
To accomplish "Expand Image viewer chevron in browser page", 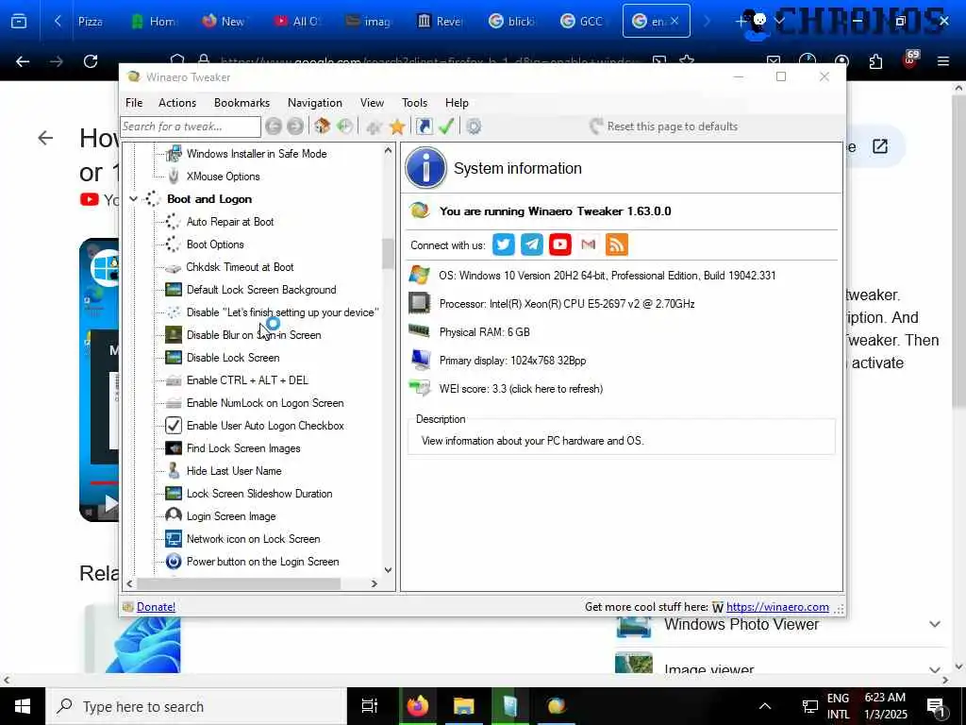I will 935,669.
